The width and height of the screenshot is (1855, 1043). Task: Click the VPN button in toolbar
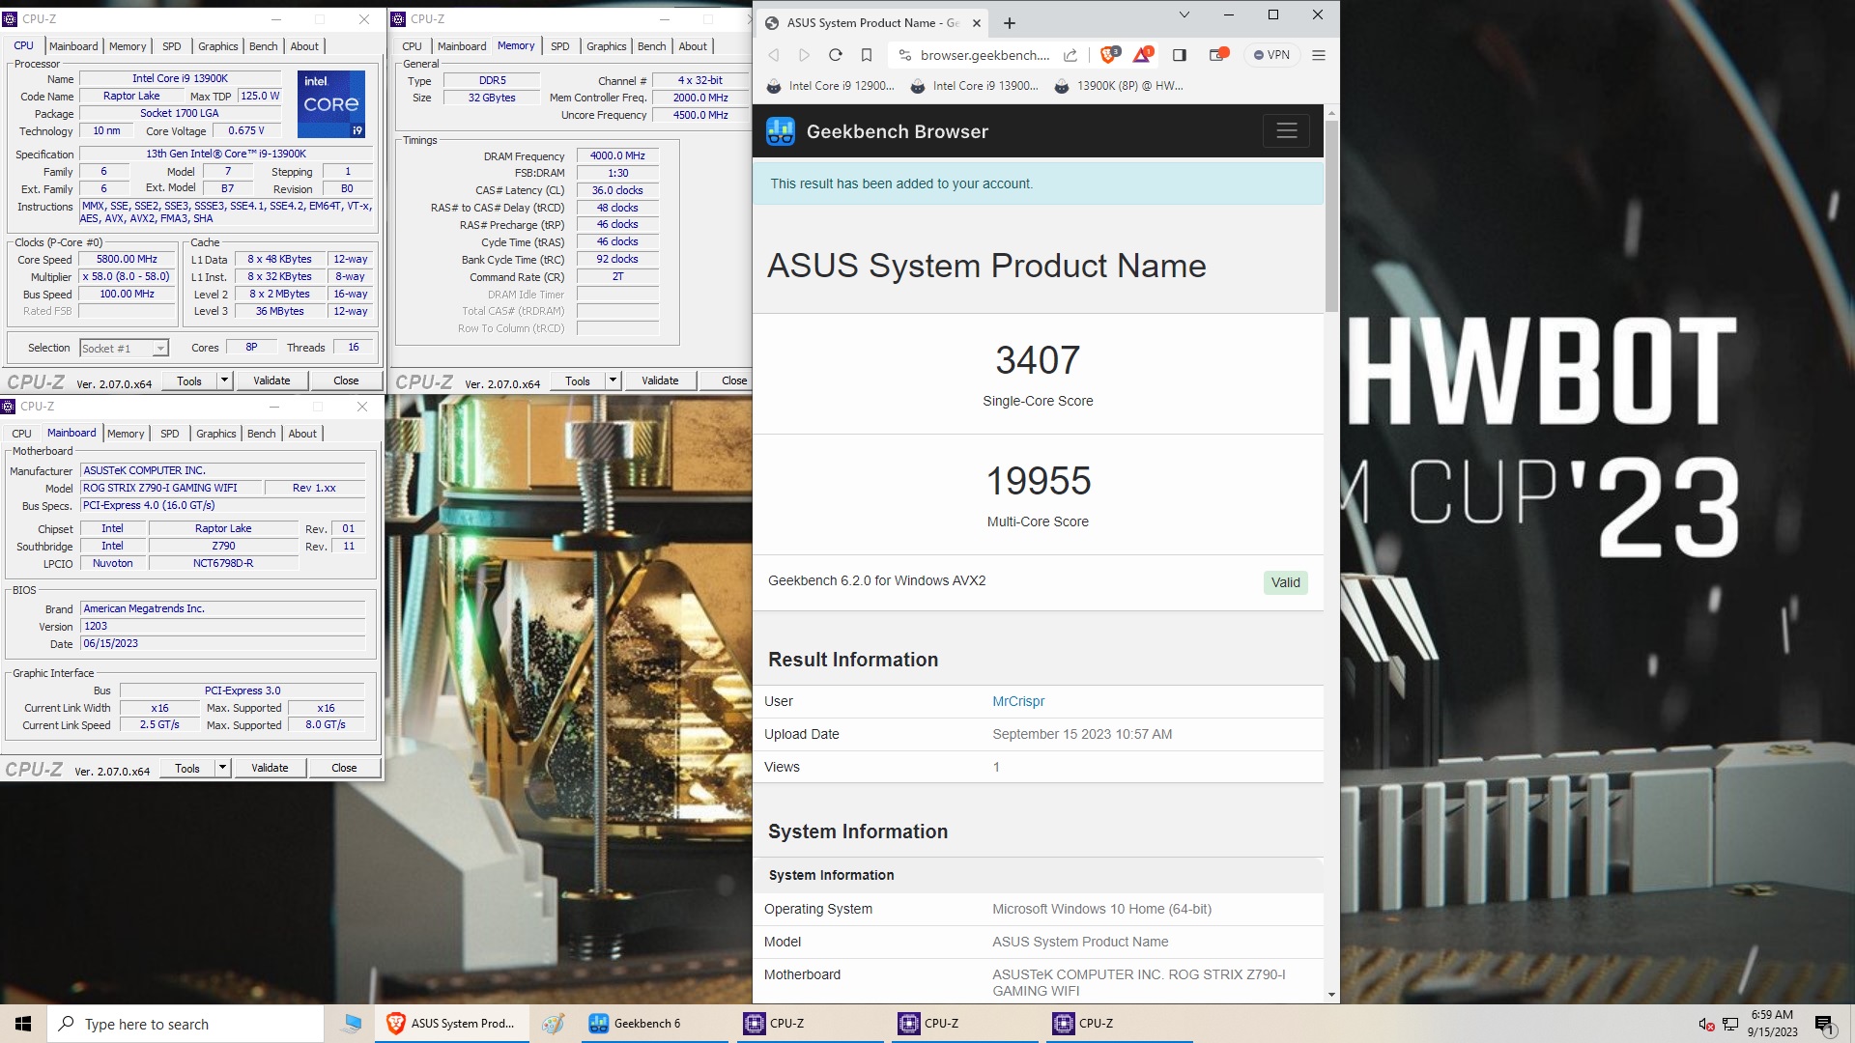click(1271, 55)
